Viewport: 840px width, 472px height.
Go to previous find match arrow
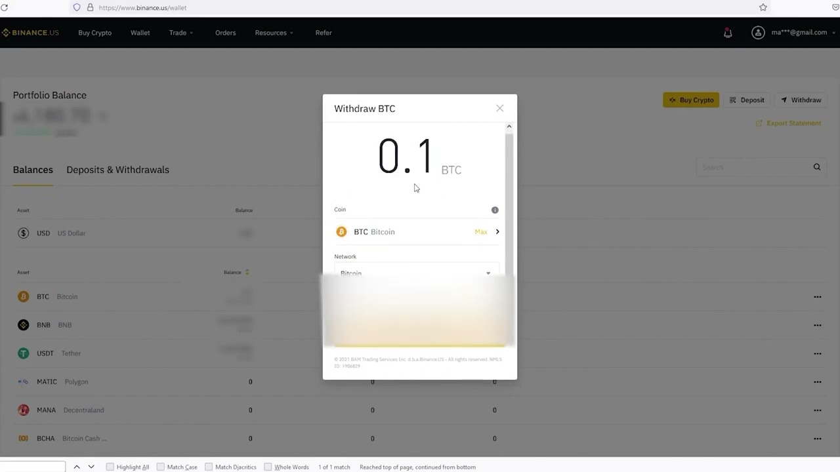(x=77, y=467)
